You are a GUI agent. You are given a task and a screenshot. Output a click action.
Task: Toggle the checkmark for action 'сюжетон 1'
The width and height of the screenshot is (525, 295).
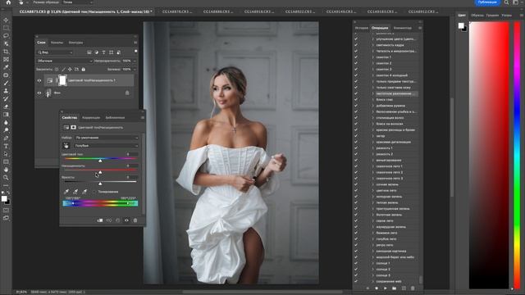tap(356, 57)
